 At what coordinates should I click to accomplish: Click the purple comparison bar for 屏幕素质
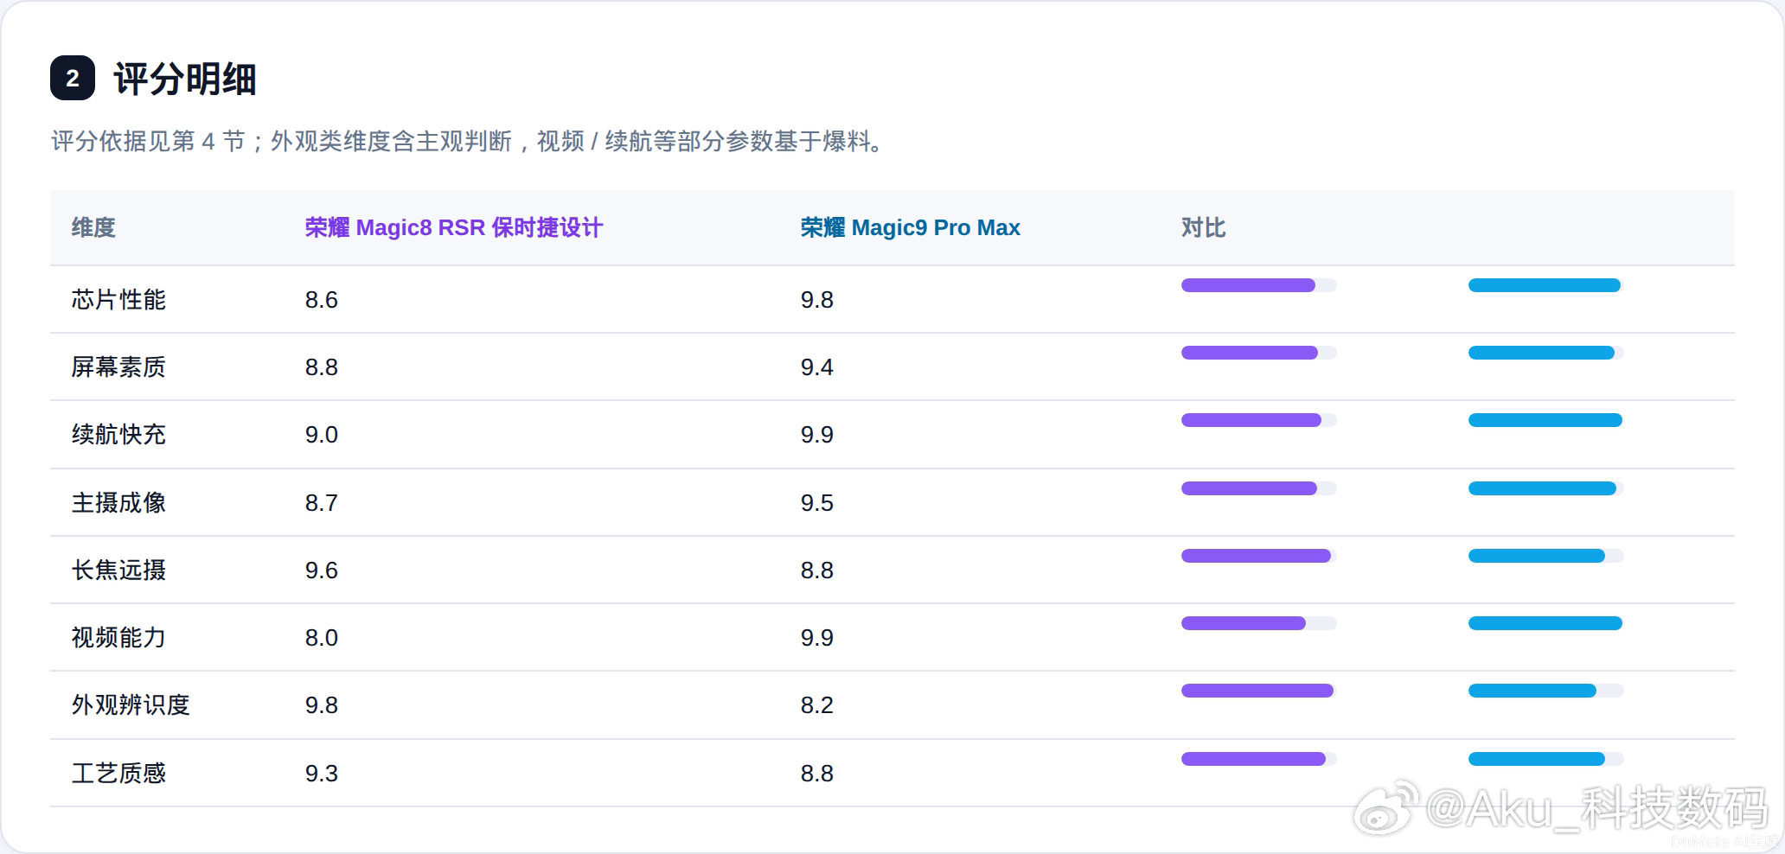(1250, 353)
